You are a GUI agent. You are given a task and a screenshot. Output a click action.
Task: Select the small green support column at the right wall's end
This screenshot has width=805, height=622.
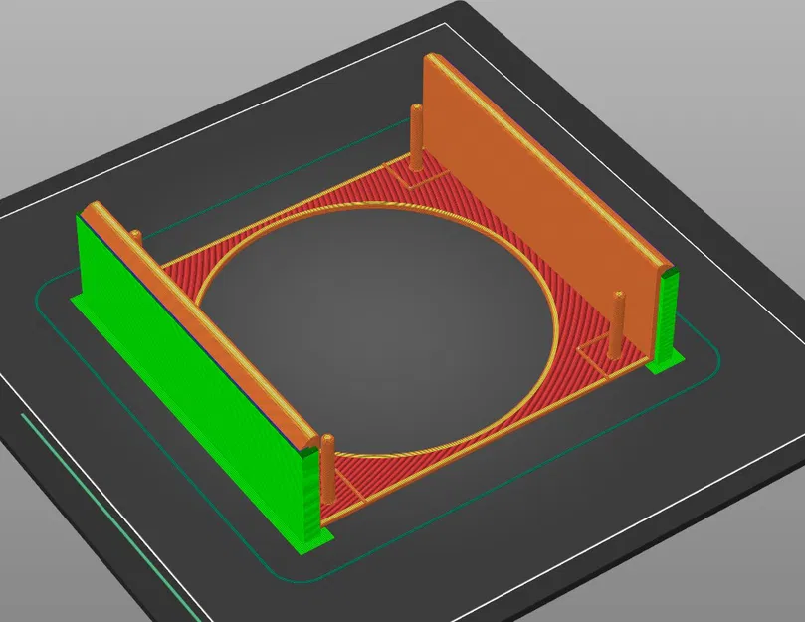667,318
